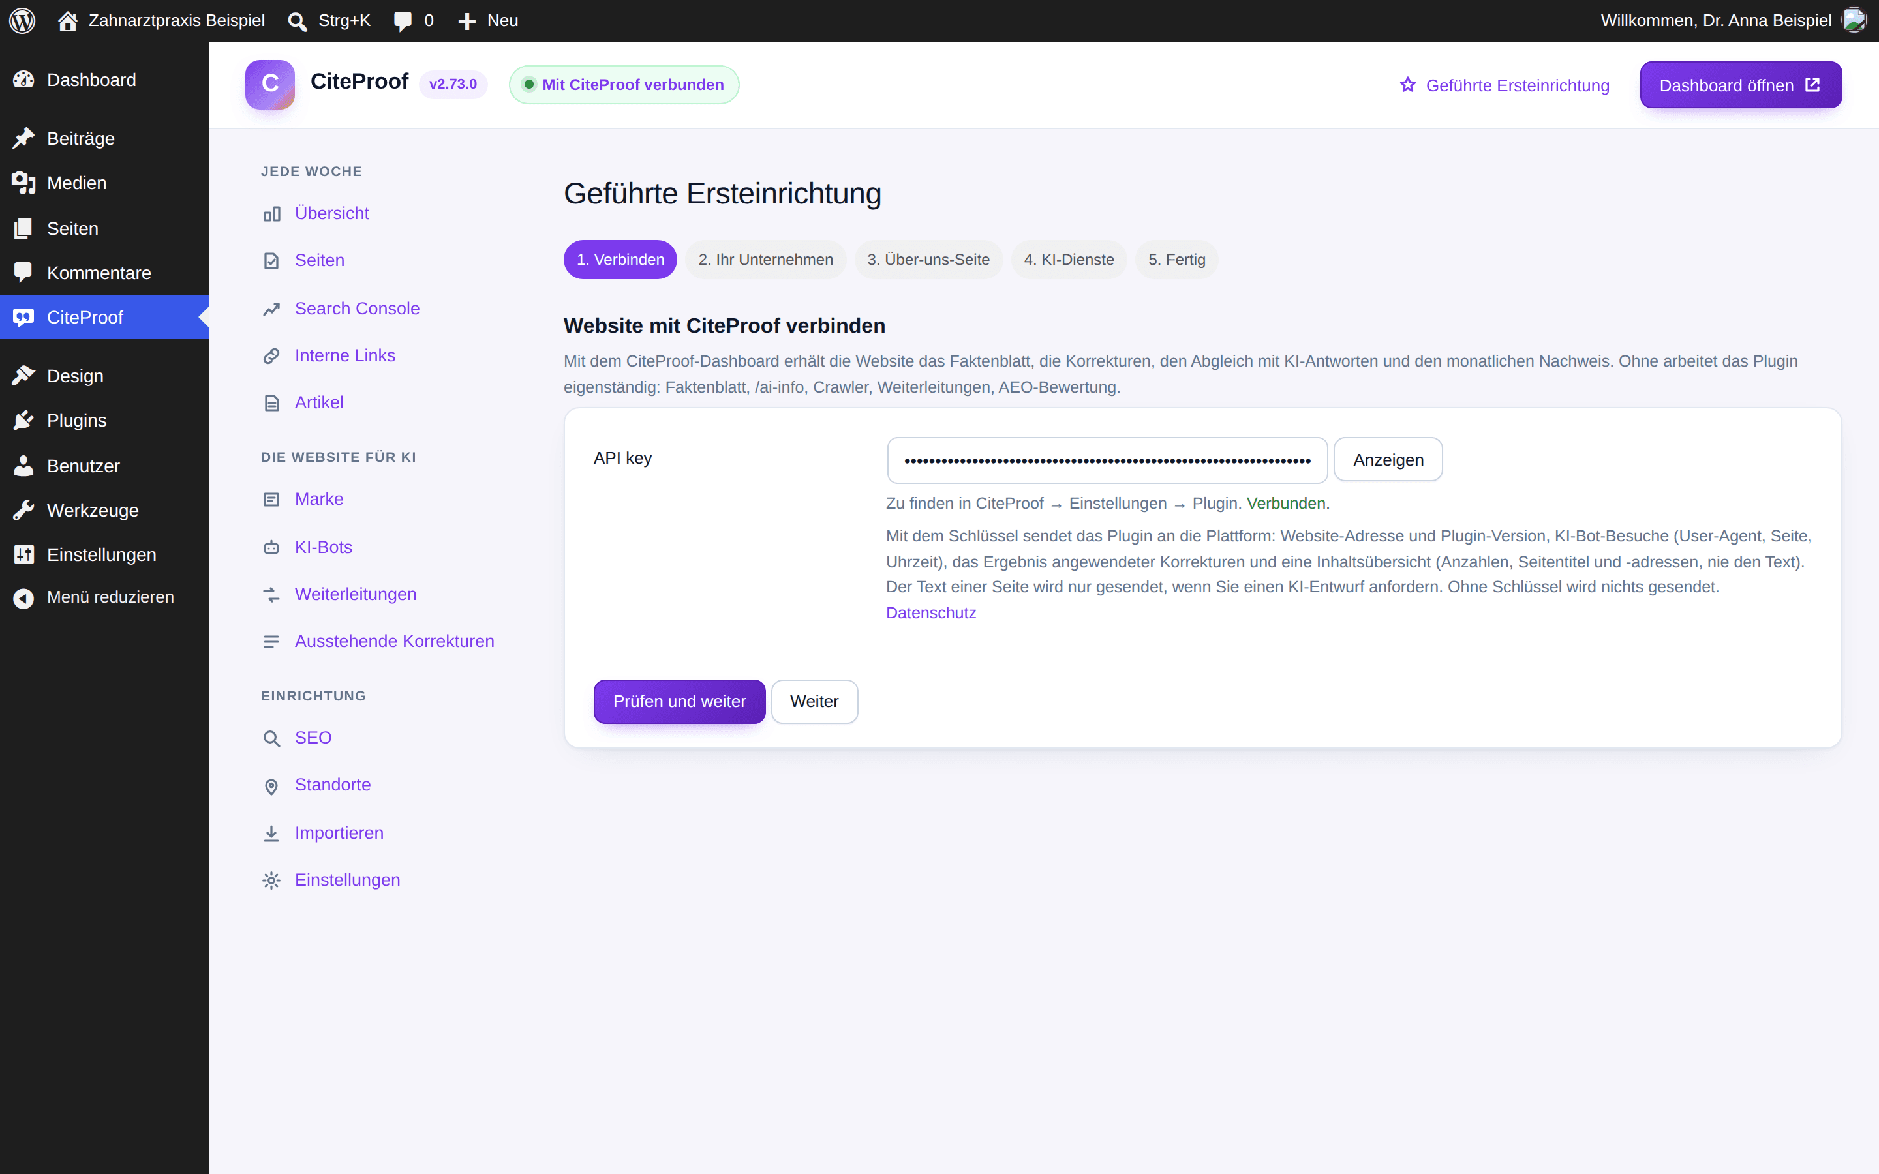This screenshot has height=1174, width=1879.
Task: Click the Übersicht bar chart icon
Action: coord(271,215)
